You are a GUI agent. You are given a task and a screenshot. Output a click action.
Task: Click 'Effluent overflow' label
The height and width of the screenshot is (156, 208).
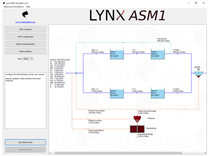[x=95, y=121]
